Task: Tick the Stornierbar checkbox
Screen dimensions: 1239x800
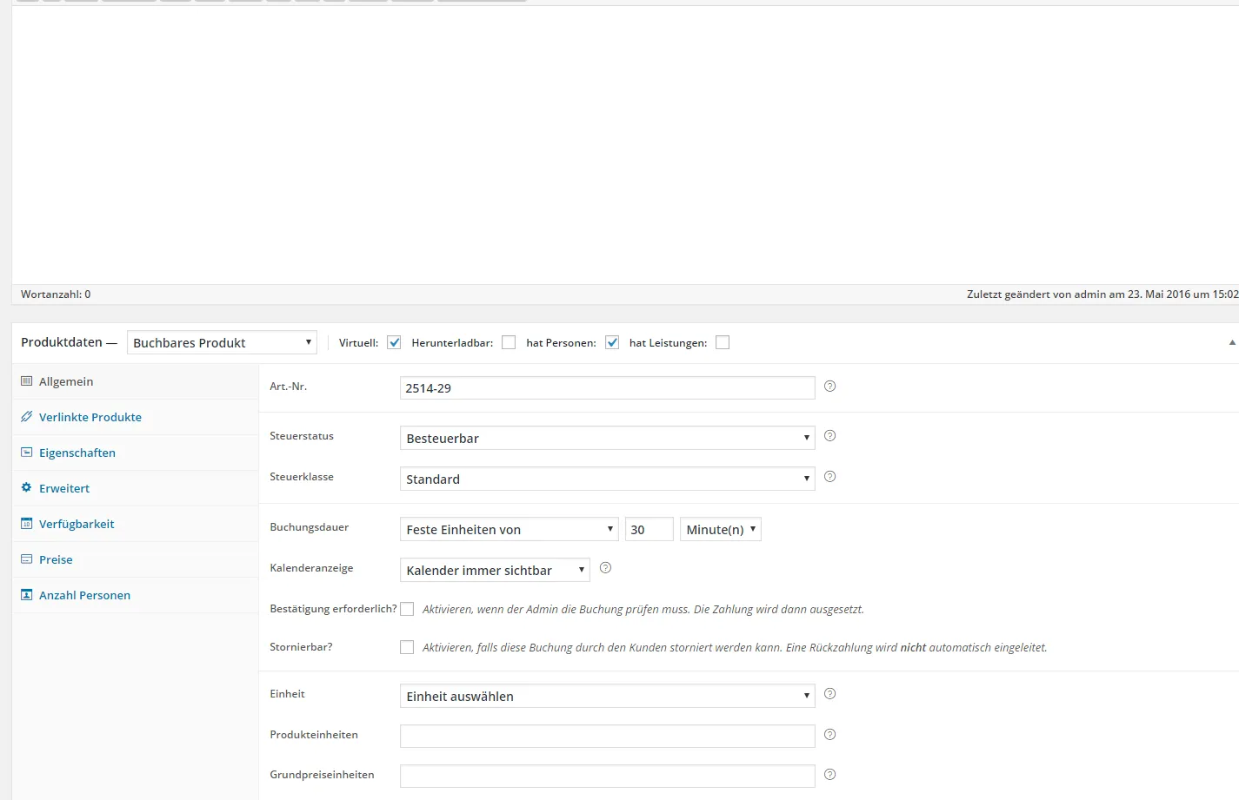Action: click(407, 647)
